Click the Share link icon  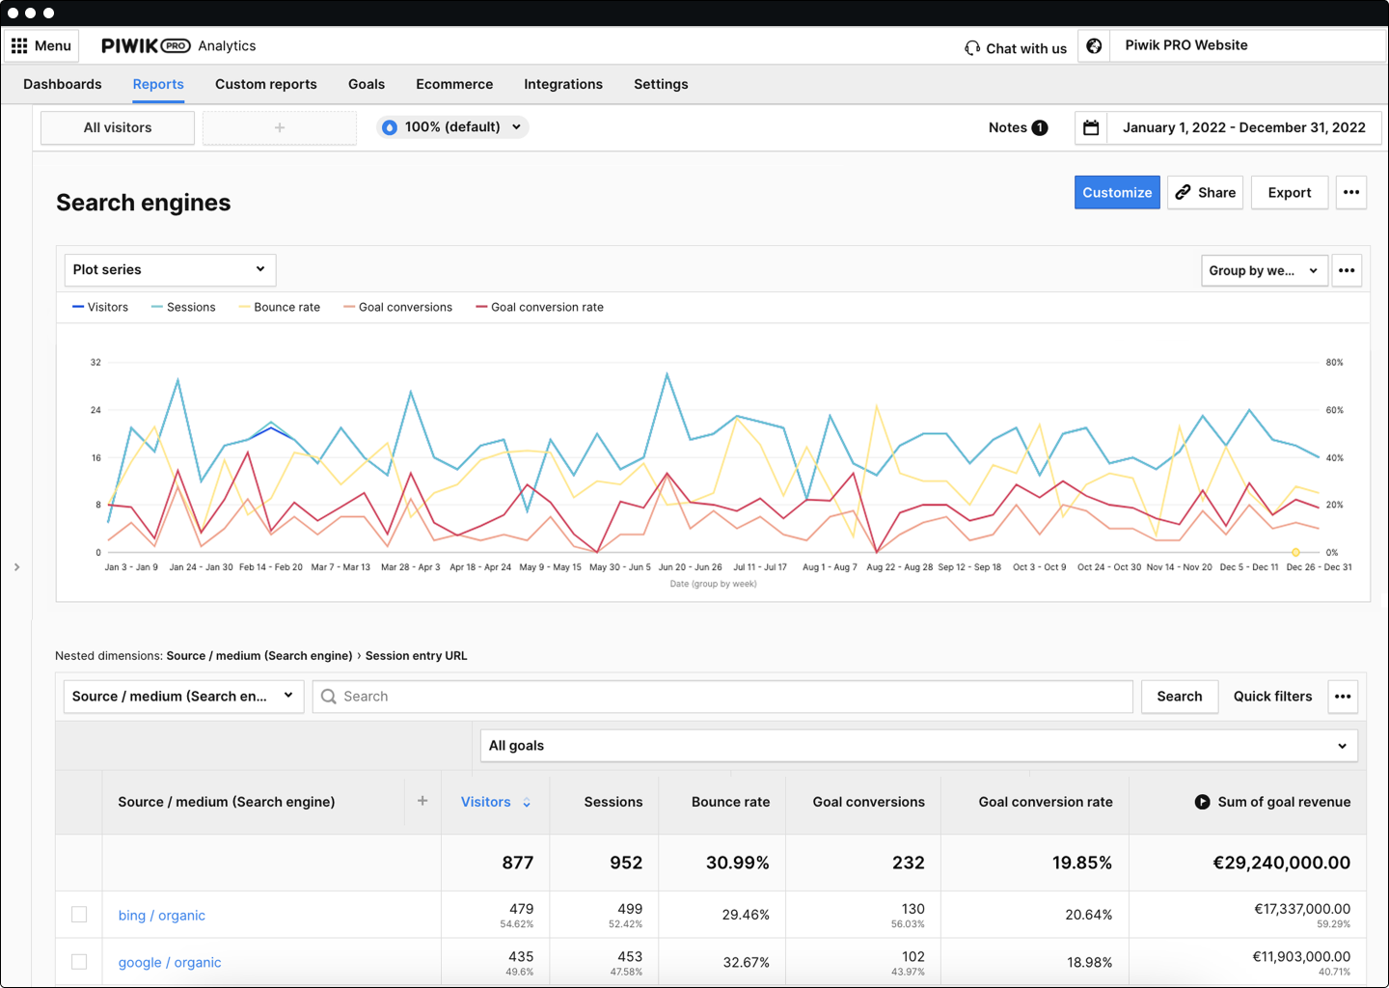pyautogui.click(x=1183, y=192)
